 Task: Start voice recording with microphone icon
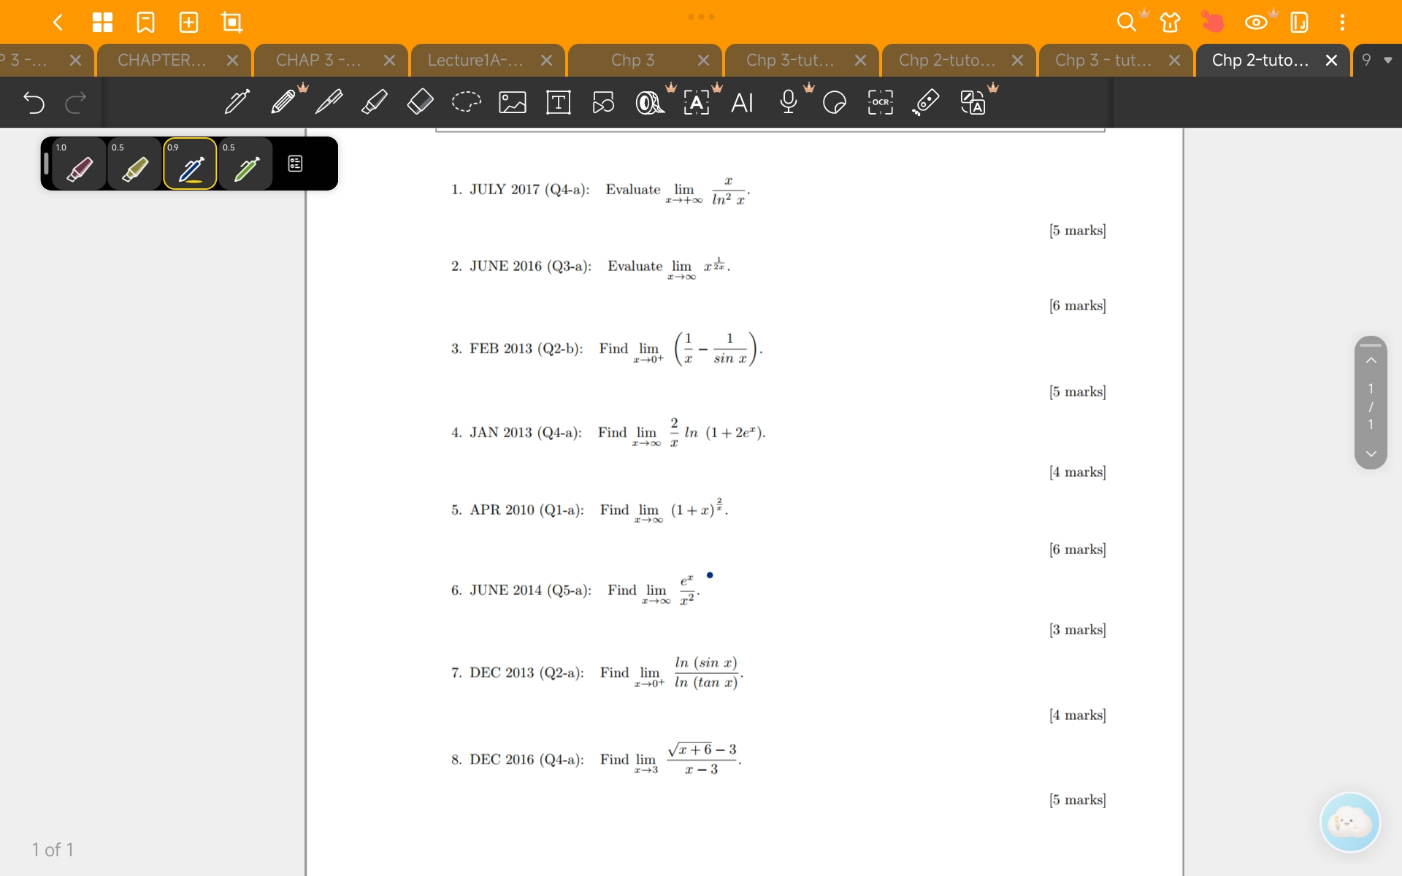788,102
